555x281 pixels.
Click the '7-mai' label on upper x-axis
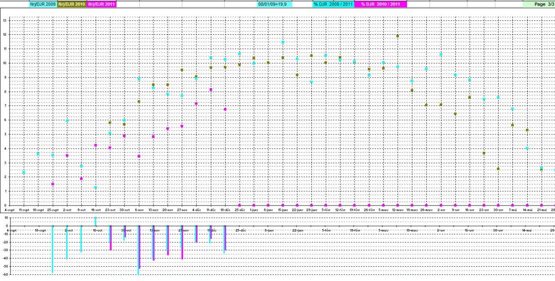point(513,209)
